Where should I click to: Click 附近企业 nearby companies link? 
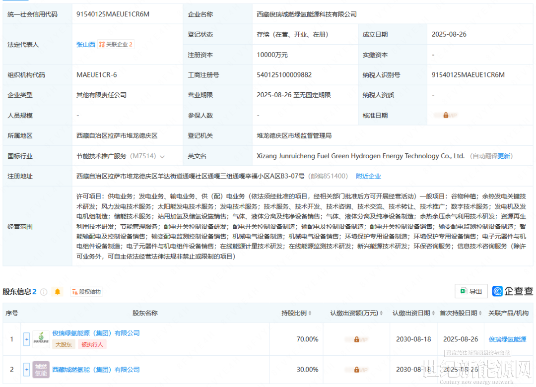pyautogui.click(x=368, y=176)
